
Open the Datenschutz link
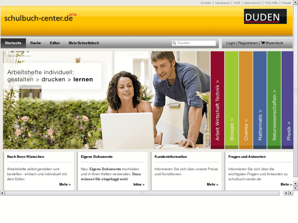coord(253,3)
